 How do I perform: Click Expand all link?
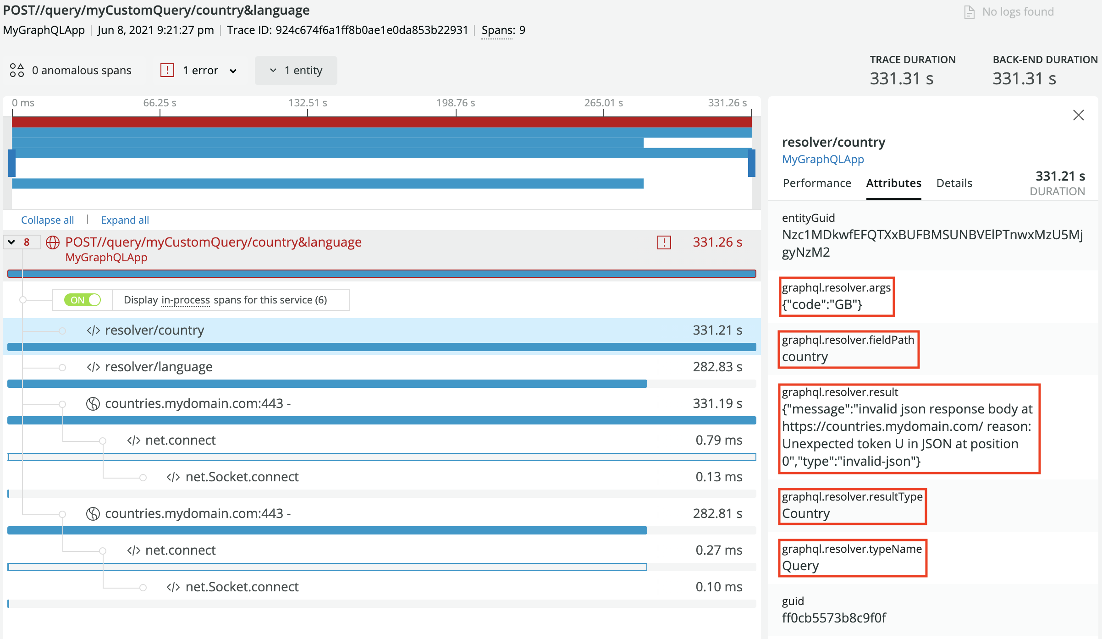point(125,220)
